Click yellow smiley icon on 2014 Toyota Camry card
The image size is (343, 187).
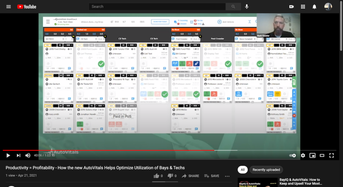(x=277, y=94)
